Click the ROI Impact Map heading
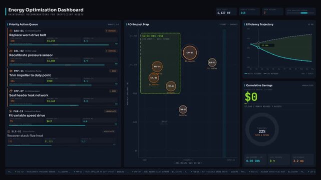The width and height of the screenshot is (321, 180). point(138,24)
